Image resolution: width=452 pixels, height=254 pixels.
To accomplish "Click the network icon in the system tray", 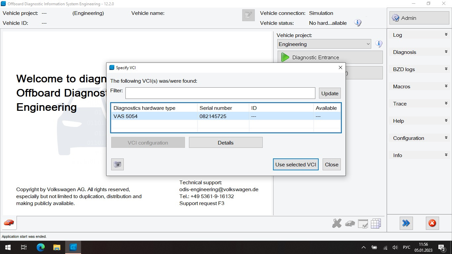I will coord(385,247).
